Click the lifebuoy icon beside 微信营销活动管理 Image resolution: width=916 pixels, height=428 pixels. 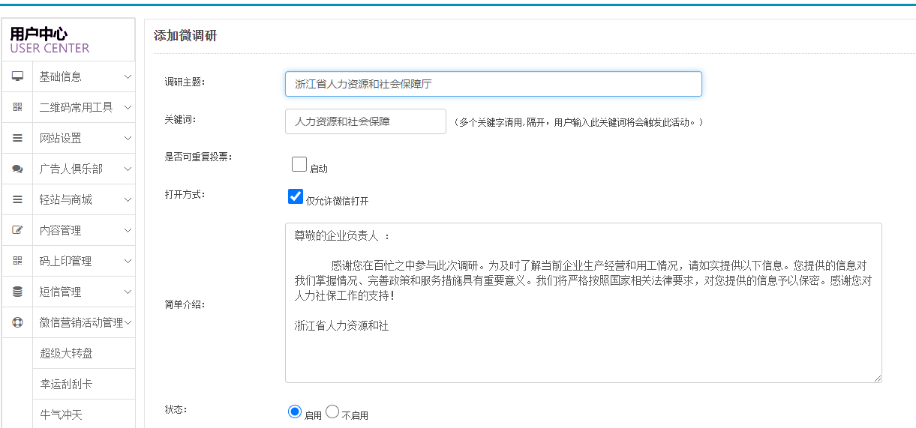click(x=17, y=322)
